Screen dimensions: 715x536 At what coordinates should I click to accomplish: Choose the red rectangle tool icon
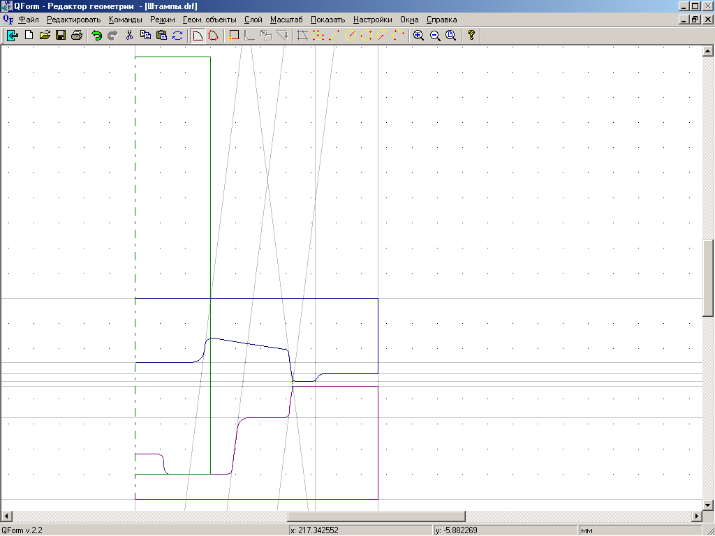tap(234, 36)
